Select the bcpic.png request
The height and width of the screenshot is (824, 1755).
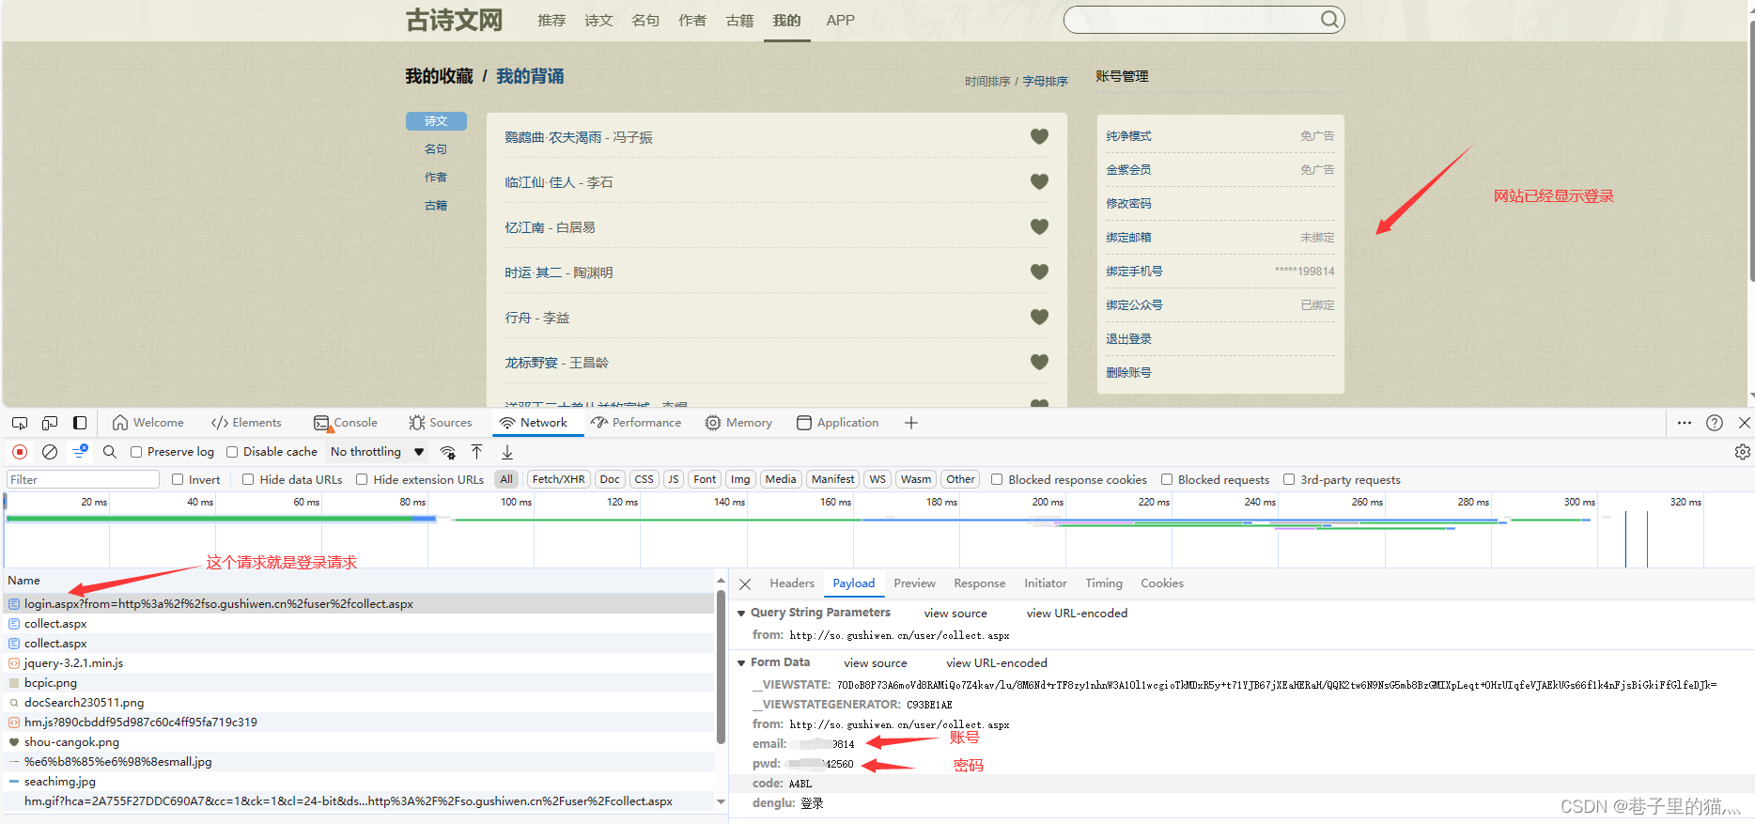[358, 683]
